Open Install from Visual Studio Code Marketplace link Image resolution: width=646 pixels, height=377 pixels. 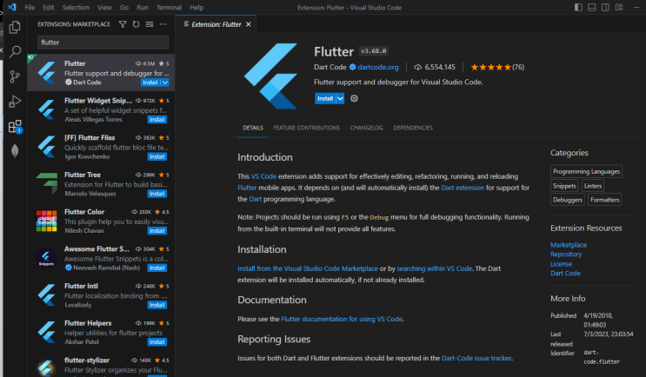(x=308, y=268)
